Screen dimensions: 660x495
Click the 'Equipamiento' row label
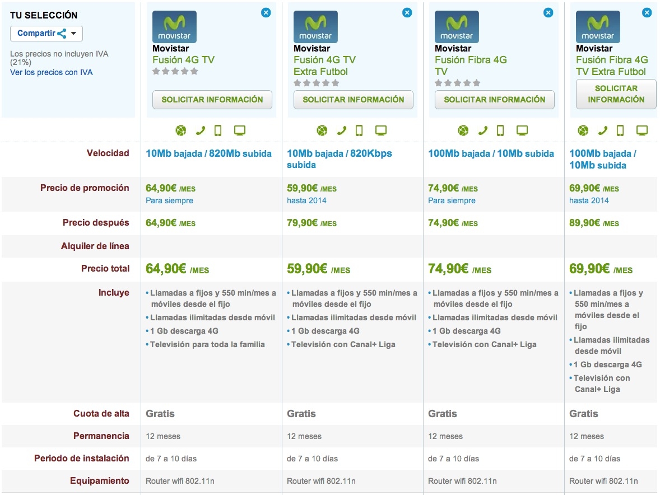tap(100, 480)
